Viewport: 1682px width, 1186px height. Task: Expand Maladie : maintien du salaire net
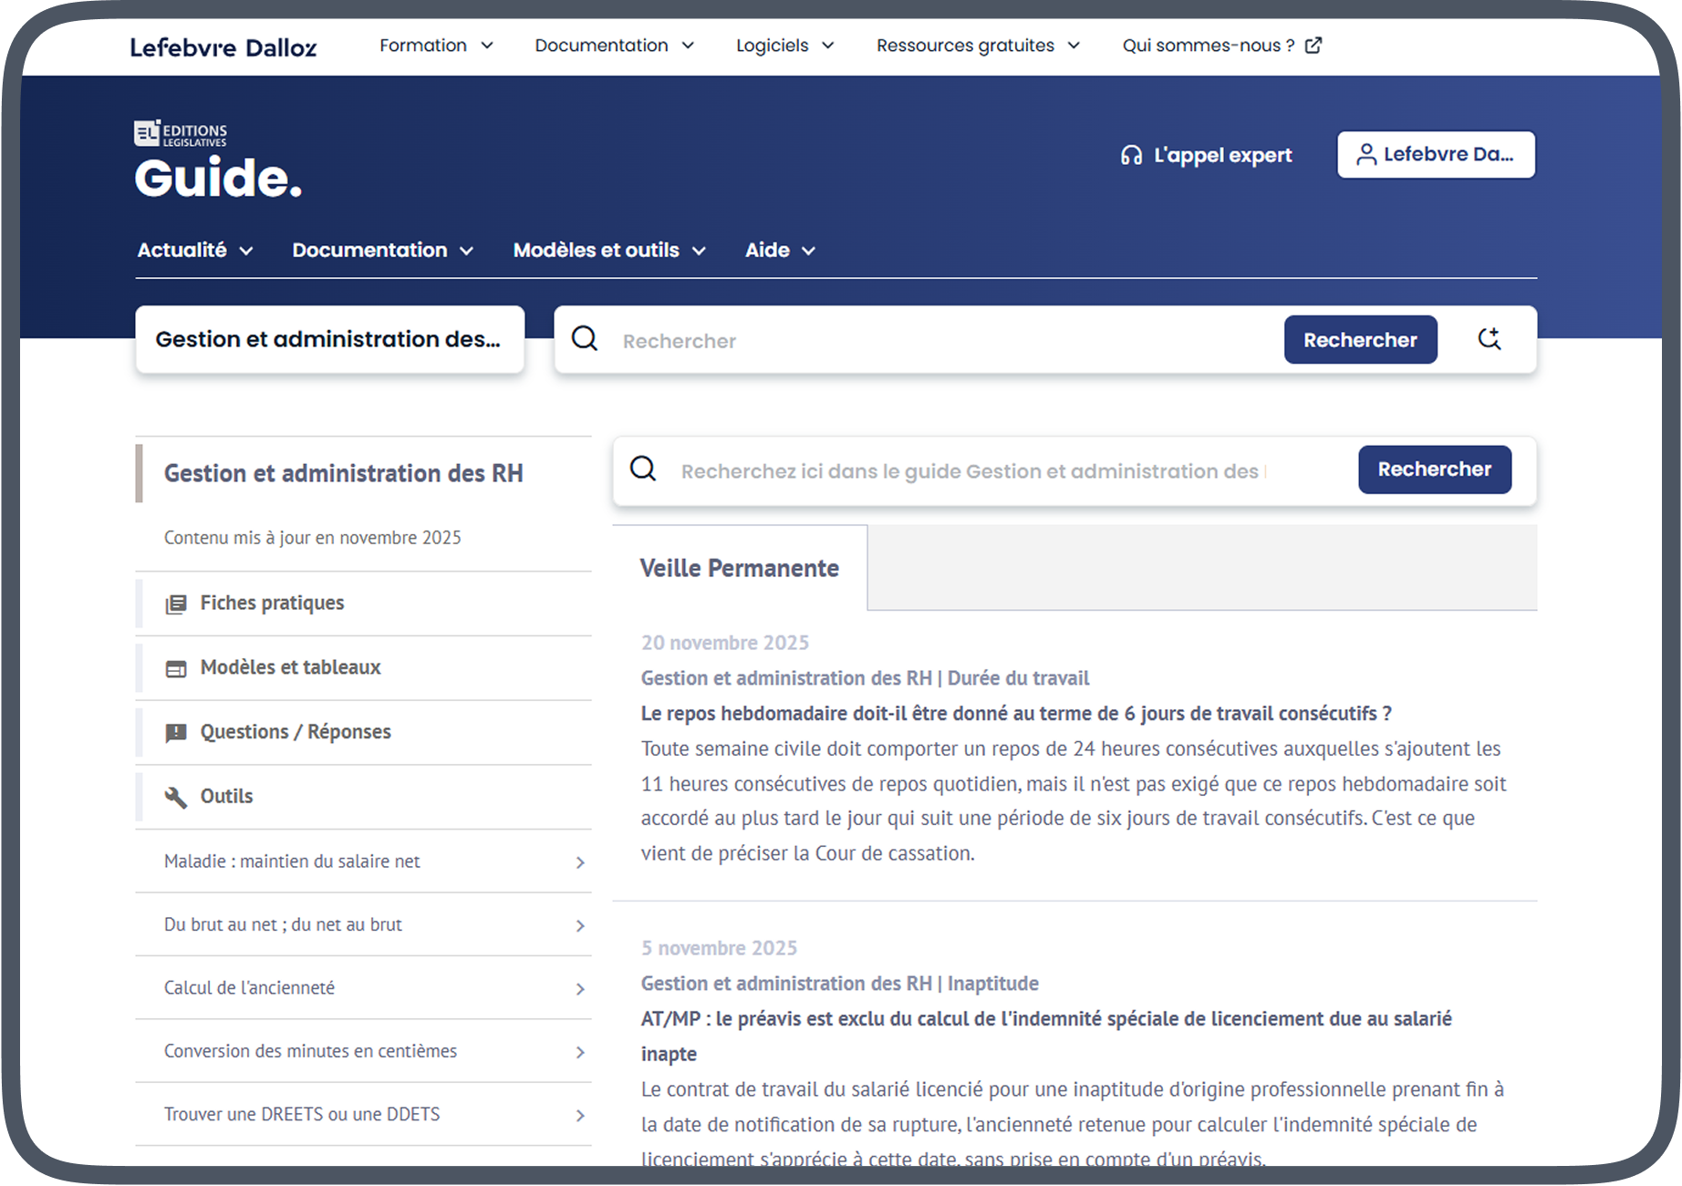coord(580,861)
